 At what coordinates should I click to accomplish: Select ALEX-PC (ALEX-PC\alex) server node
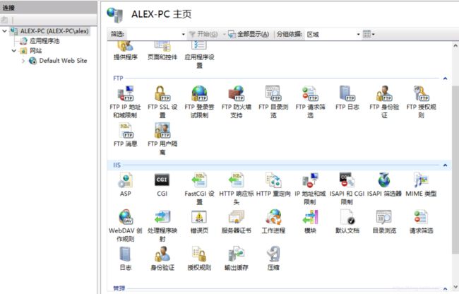coord(50,31)
